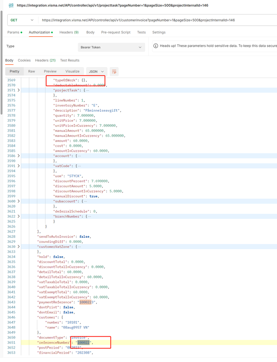Image resolution: width=277 pixels, height=362 pixels.
Task: Open the Tests tab
Action: [x=141, y=32]
